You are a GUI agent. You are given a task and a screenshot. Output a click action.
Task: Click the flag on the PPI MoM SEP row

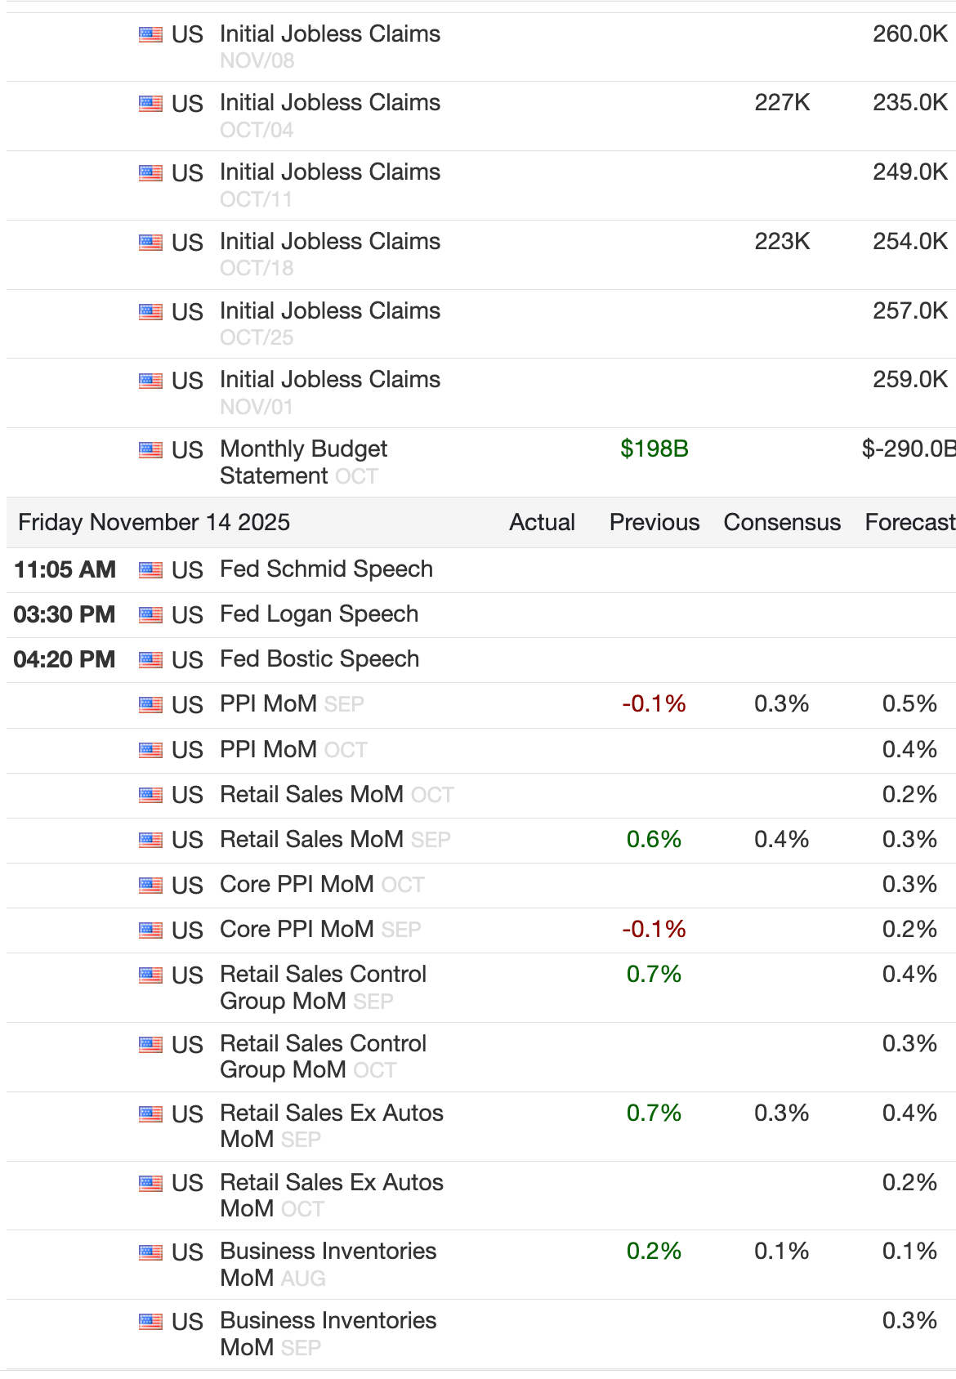pyautogui.click(x=150, y=705)
